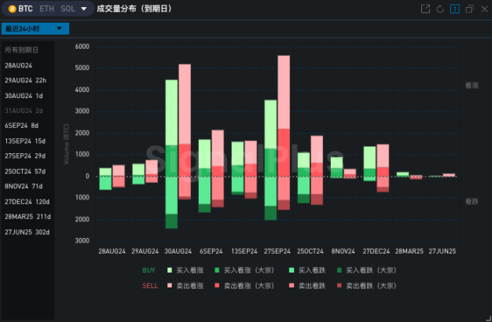This screenshot has width=492, height=322.
Task: Switch to the BTC tab
Action: 25,9
